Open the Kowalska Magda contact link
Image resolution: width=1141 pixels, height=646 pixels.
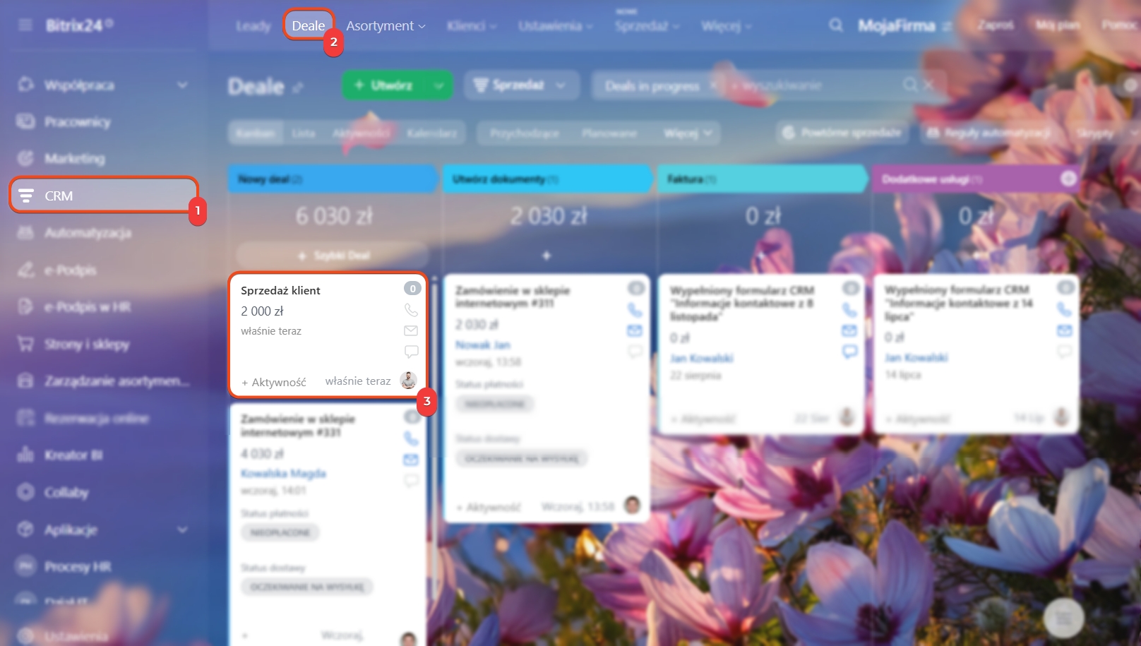coord(283,473)
